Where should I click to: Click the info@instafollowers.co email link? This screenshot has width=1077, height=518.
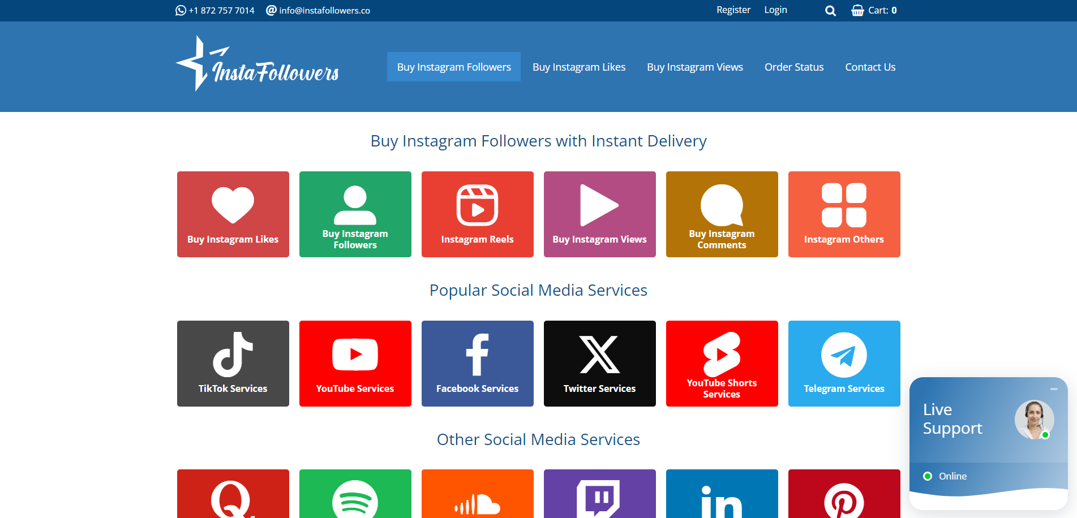pyautogui.click(x=318, y=10)
